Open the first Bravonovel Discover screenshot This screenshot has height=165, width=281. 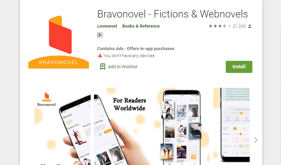click(62, 126)
